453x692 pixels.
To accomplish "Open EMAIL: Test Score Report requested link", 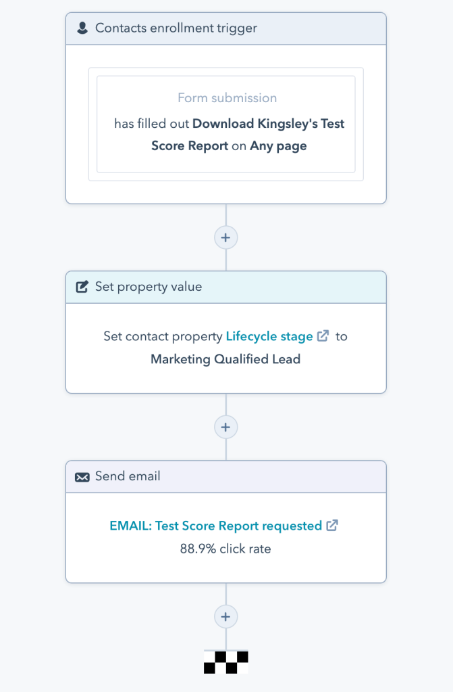I will coord(215,526).
